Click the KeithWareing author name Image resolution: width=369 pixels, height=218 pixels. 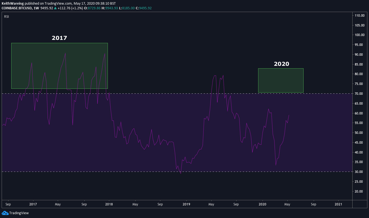click(x=12, y=4)
